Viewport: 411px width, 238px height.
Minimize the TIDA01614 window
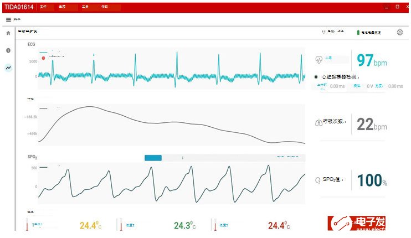coord(387,7)
